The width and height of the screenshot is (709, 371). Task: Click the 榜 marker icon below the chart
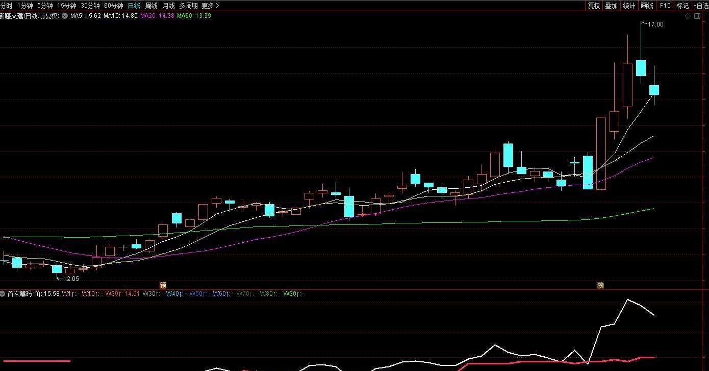pyautogui.click(x=600, y=286)
